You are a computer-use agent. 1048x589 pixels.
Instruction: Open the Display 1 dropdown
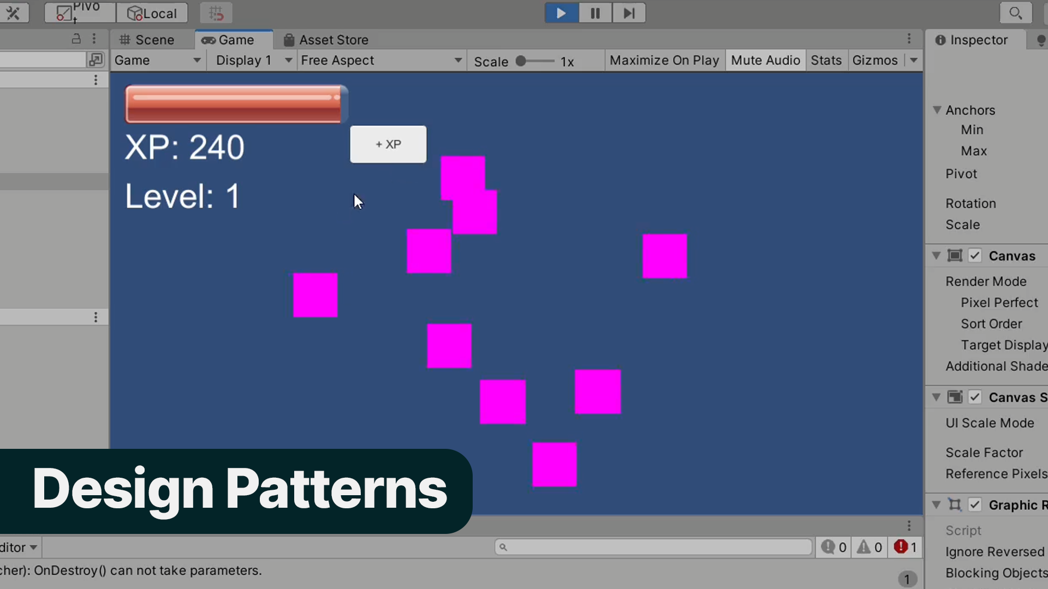point(254,61)
